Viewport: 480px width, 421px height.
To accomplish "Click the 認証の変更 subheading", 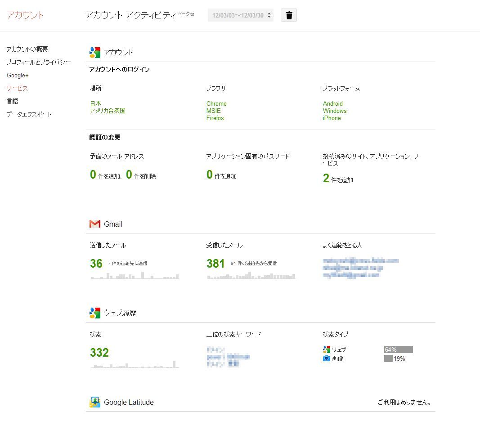I will (x=105, y=137).
